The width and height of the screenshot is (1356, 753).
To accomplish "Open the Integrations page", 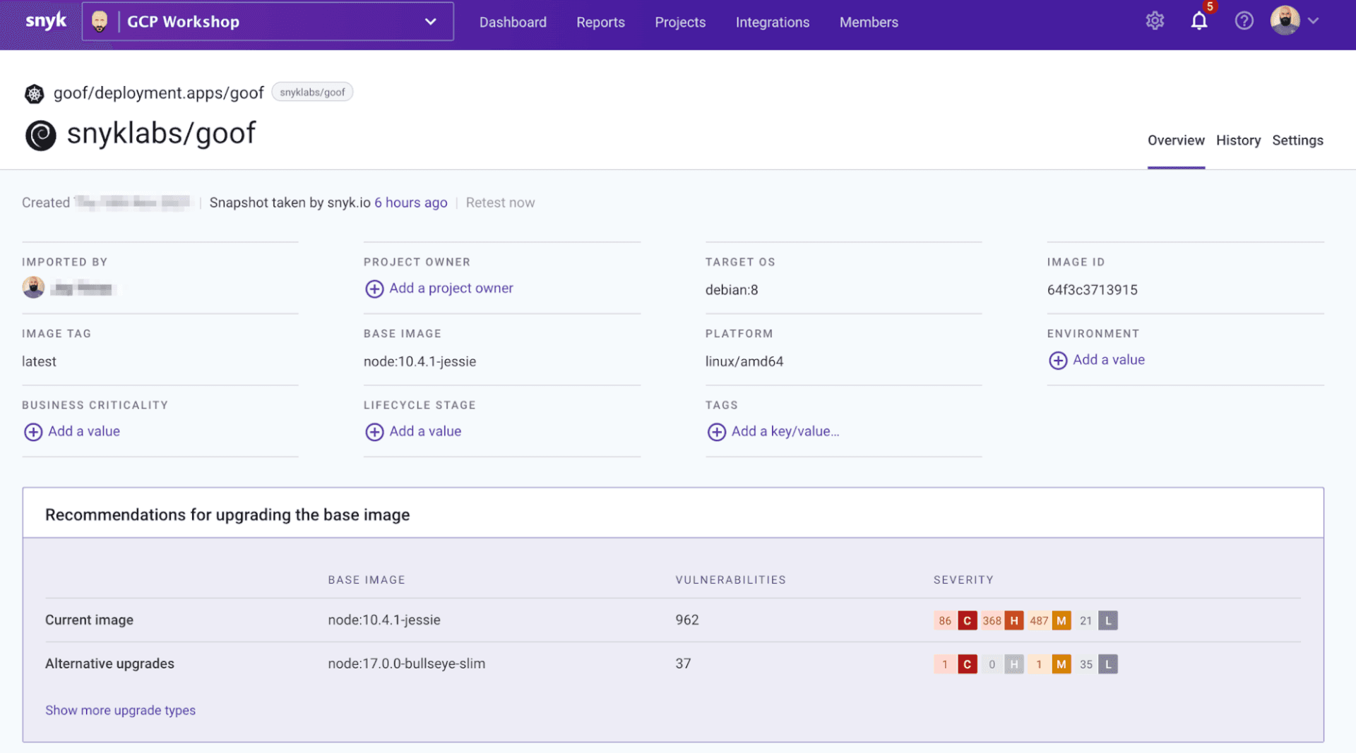I will (x=773, y=22).
